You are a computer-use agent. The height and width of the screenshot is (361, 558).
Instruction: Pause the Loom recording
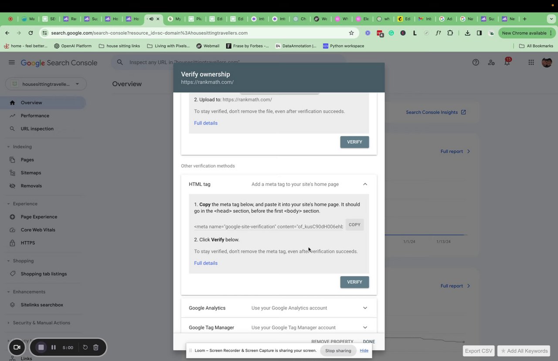point(54,347)
